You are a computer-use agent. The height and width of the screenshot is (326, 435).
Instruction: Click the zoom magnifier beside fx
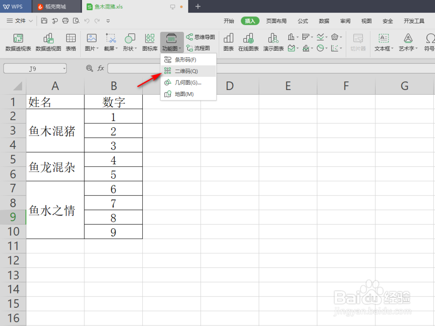pyautogui.click(x=89, y=68)
